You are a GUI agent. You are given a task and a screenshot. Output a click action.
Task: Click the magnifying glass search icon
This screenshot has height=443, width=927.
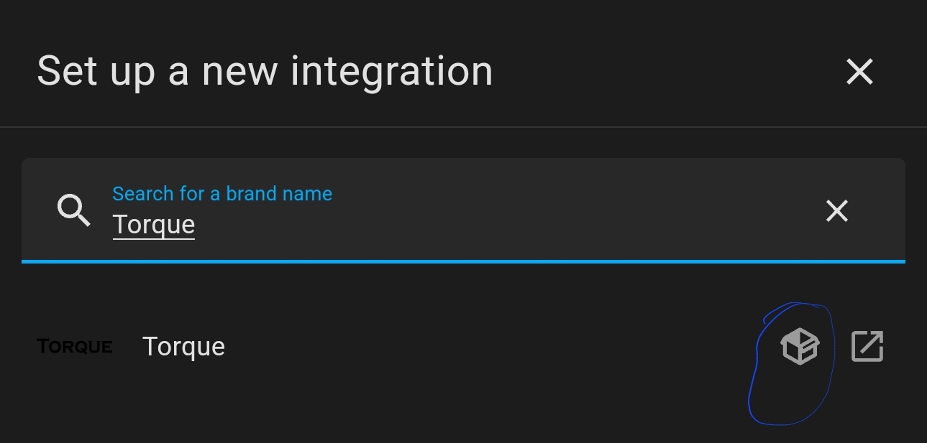[73, 210]
